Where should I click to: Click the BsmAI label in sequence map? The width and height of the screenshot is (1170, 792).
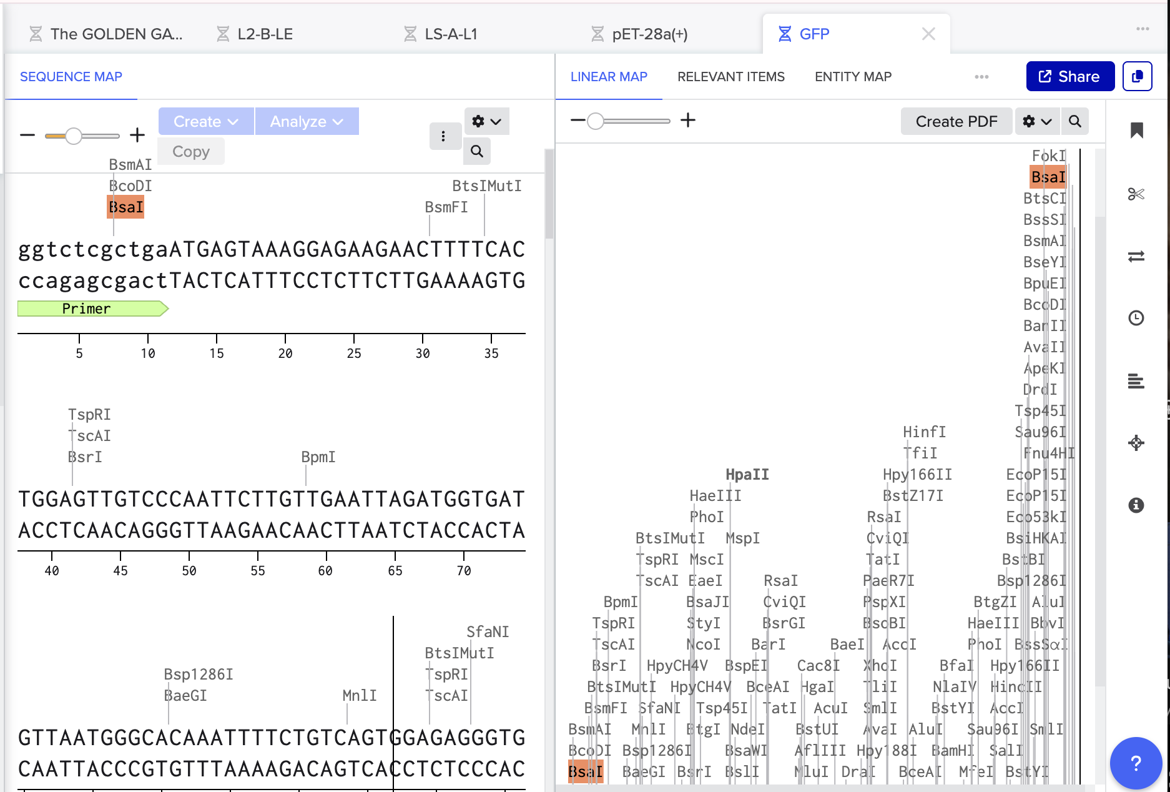click(x=130, y=164)
